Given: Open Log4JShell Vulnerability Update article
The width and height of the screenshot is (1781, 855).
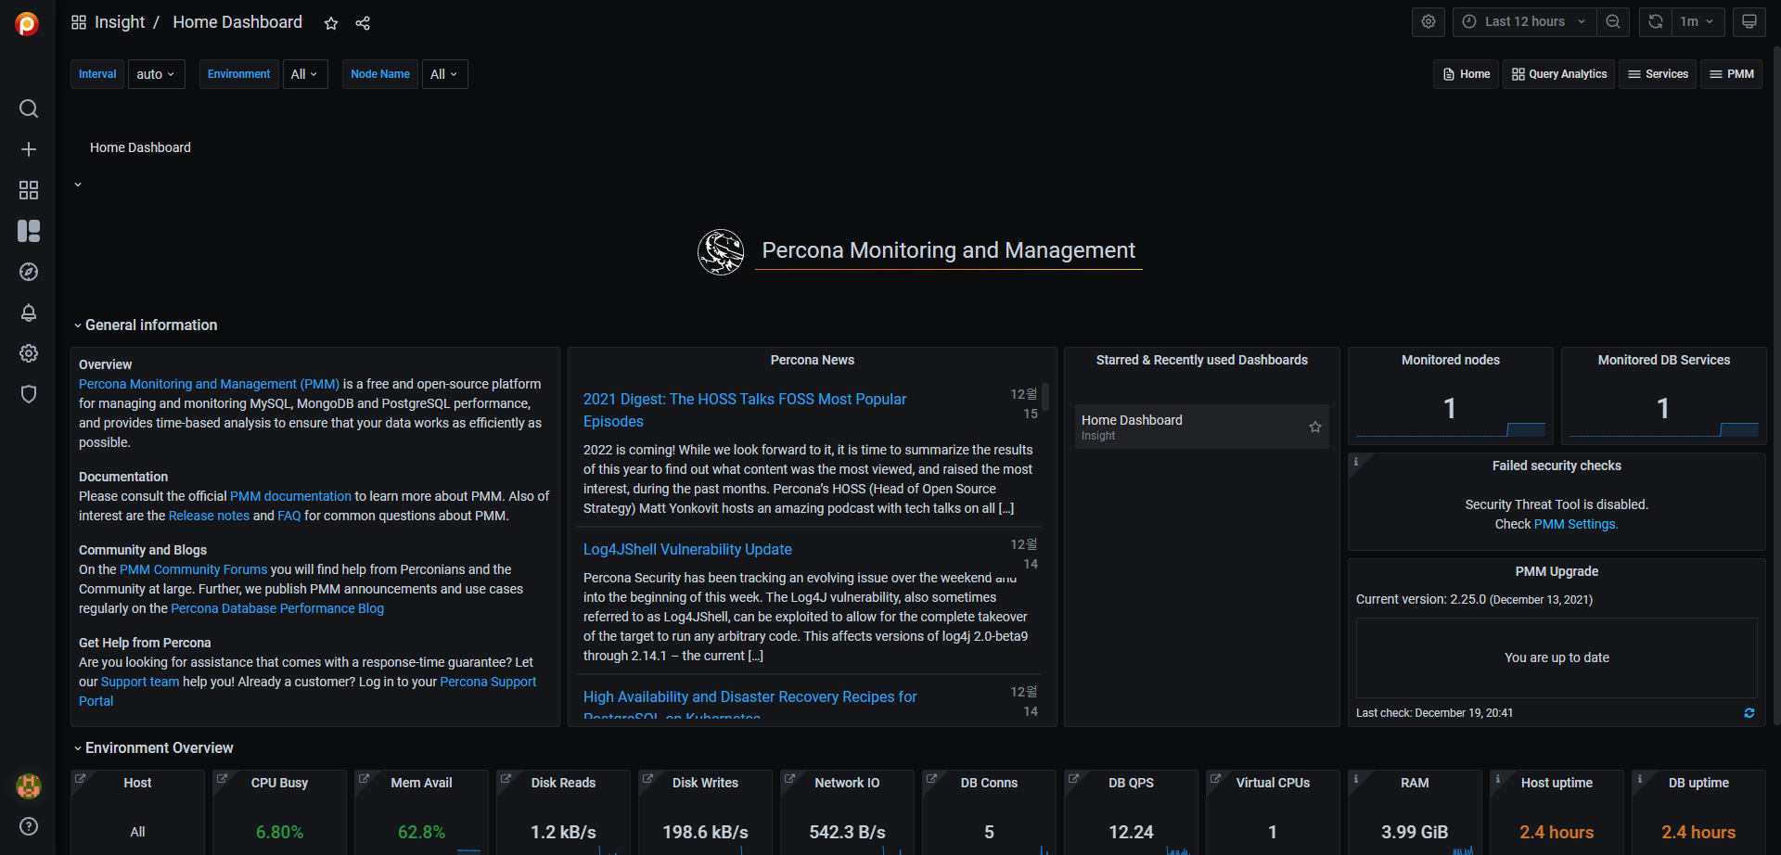Looking at the screenshot, I should (687, 549).
